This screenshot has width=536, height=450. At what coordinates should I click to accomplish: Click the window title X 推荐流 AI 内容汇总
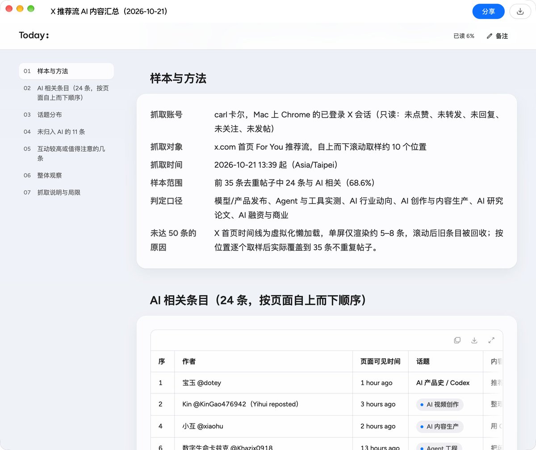(x=109, y=11)
